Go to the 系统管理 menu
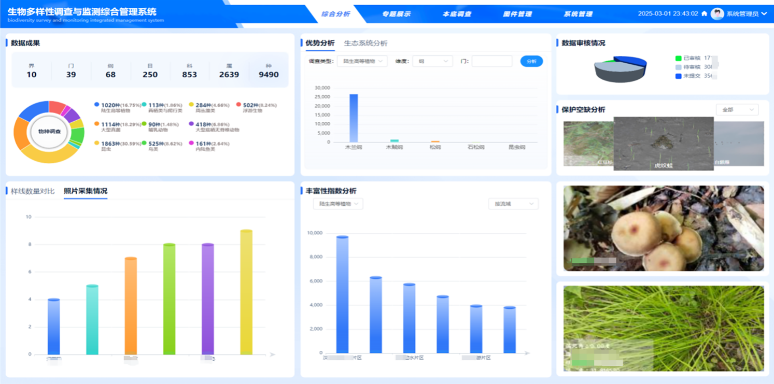Screen dimensions: 774x384 pyautogui.click(x=578, y=14)
